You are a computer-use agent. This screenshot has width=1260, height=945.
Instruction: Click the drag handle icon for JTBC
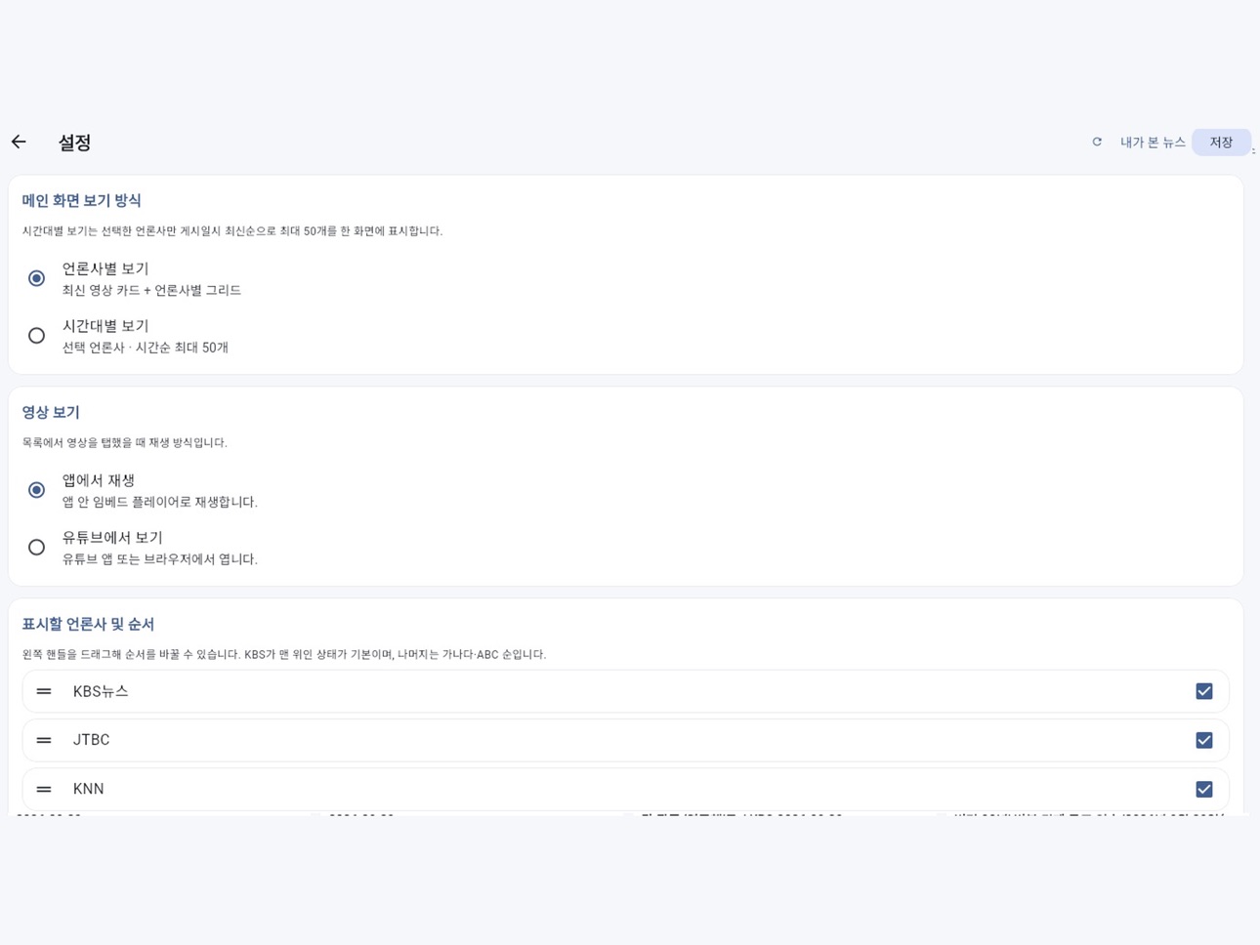click(44, 740)
